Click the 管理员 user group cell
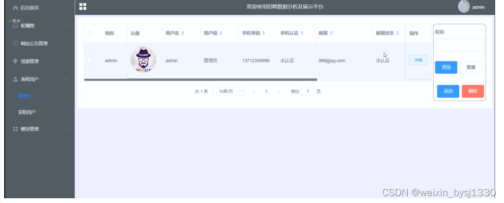 210,60
